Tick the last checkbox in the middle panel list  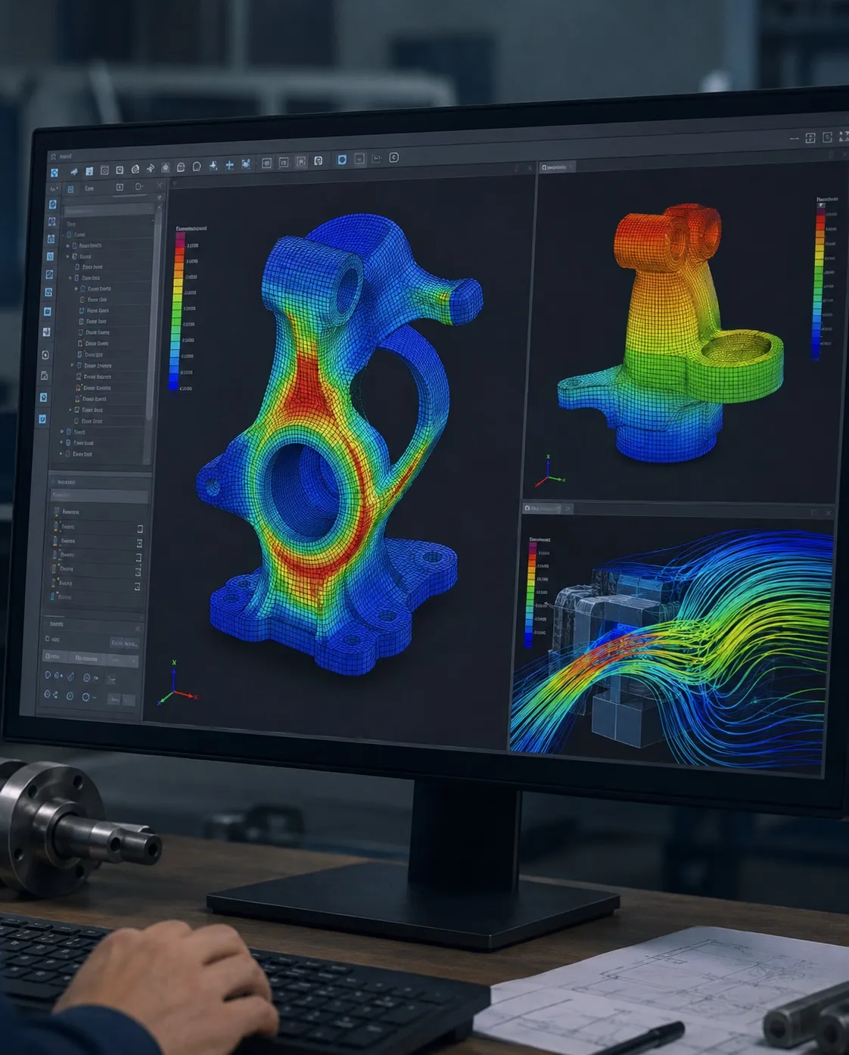pos(137,586)
